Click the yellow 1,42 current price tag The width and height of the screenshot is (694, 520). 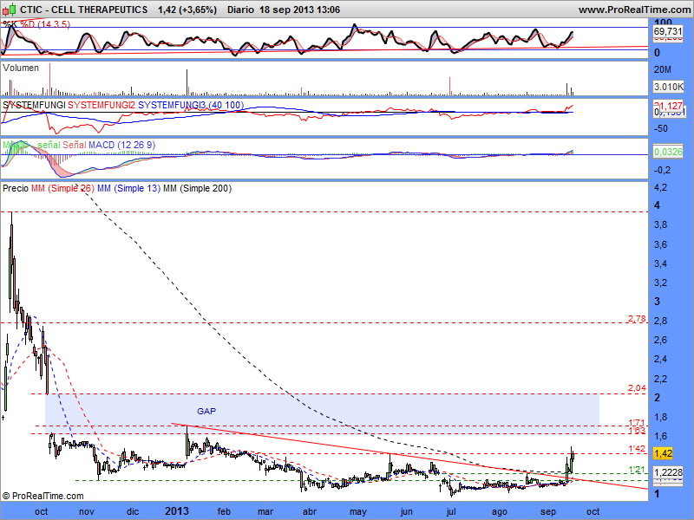[663, 453]
